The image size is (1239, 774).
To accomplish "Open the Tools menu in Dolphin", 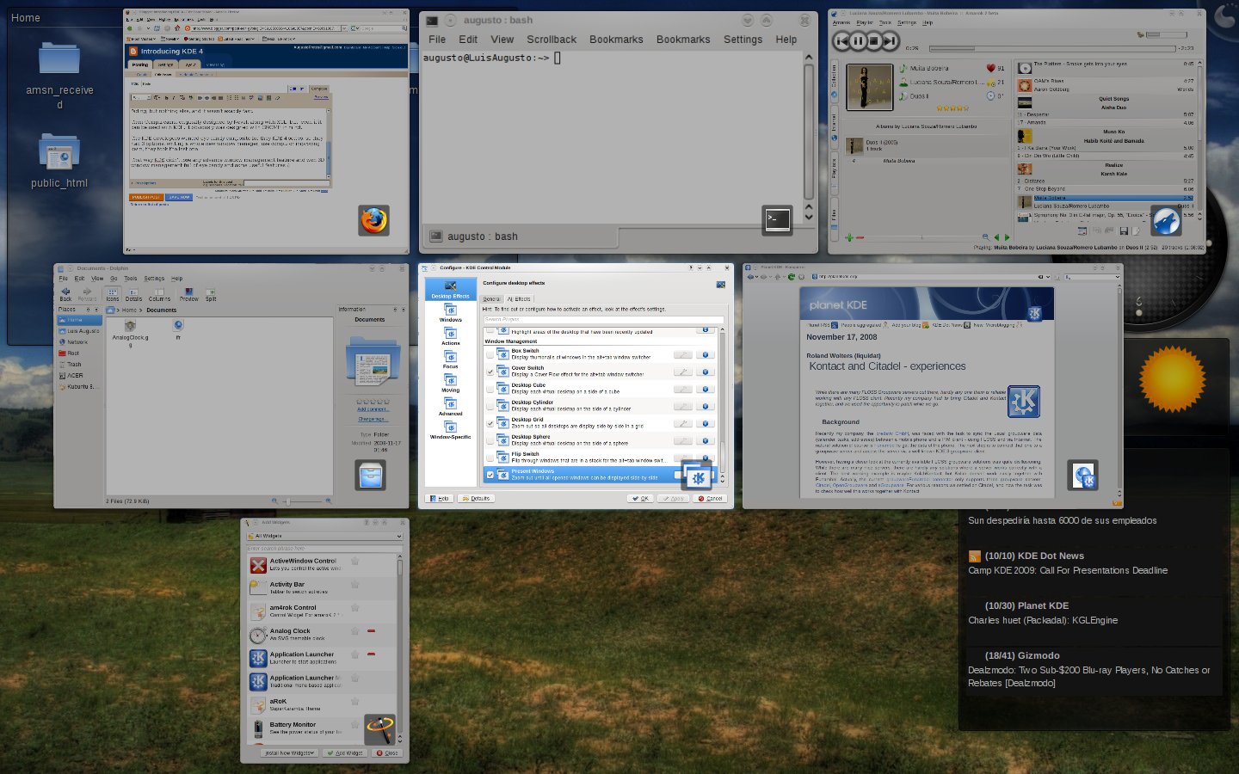I will coord(131,279).
